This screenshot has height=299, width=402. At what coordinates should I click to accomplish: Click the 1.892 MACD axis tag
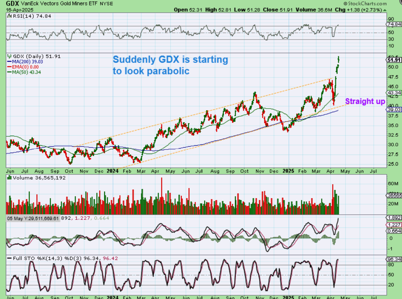[x=395, y=217]
